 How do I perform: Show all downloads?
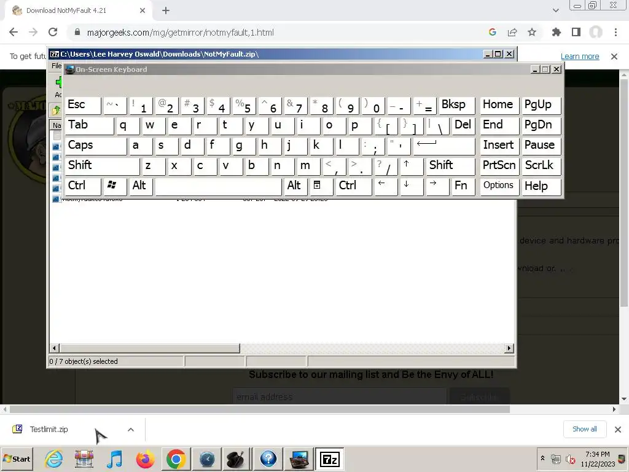(585, 429)
